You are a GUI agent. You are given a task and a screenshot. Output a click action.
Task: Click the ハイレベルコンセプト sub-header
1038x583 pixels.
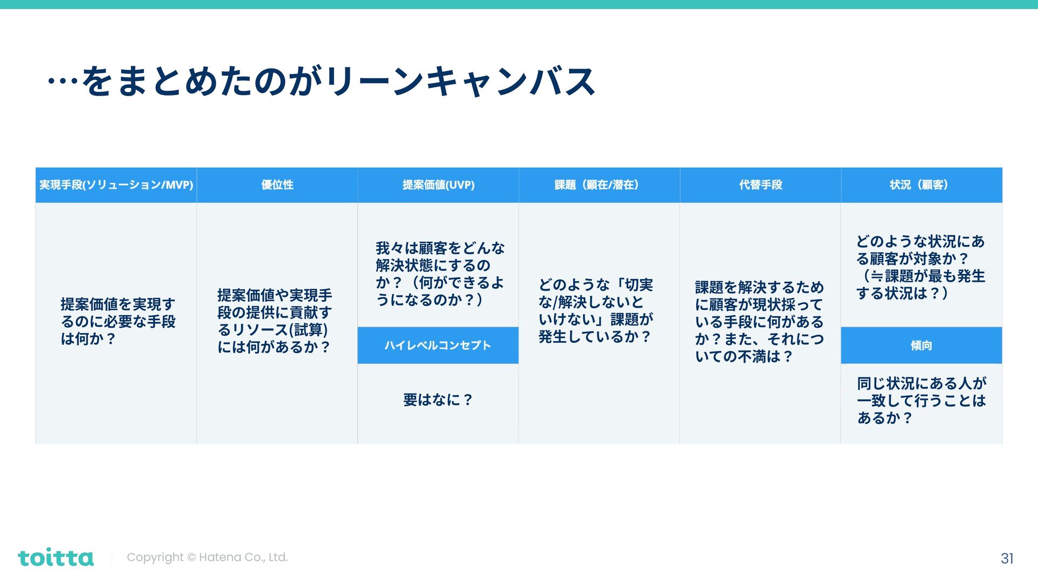438,345
